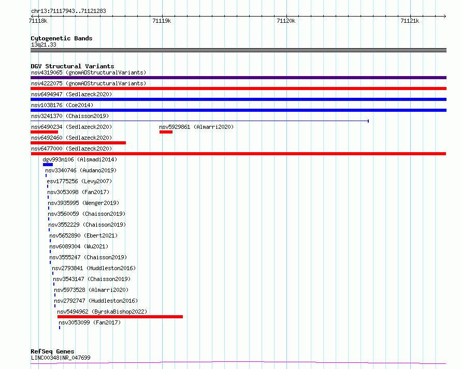Open variant nsv4319065 (gnomADStructuralVariants)
Image resolution: width=461 pixels, height=369 pixels.
tap(89, 72)
